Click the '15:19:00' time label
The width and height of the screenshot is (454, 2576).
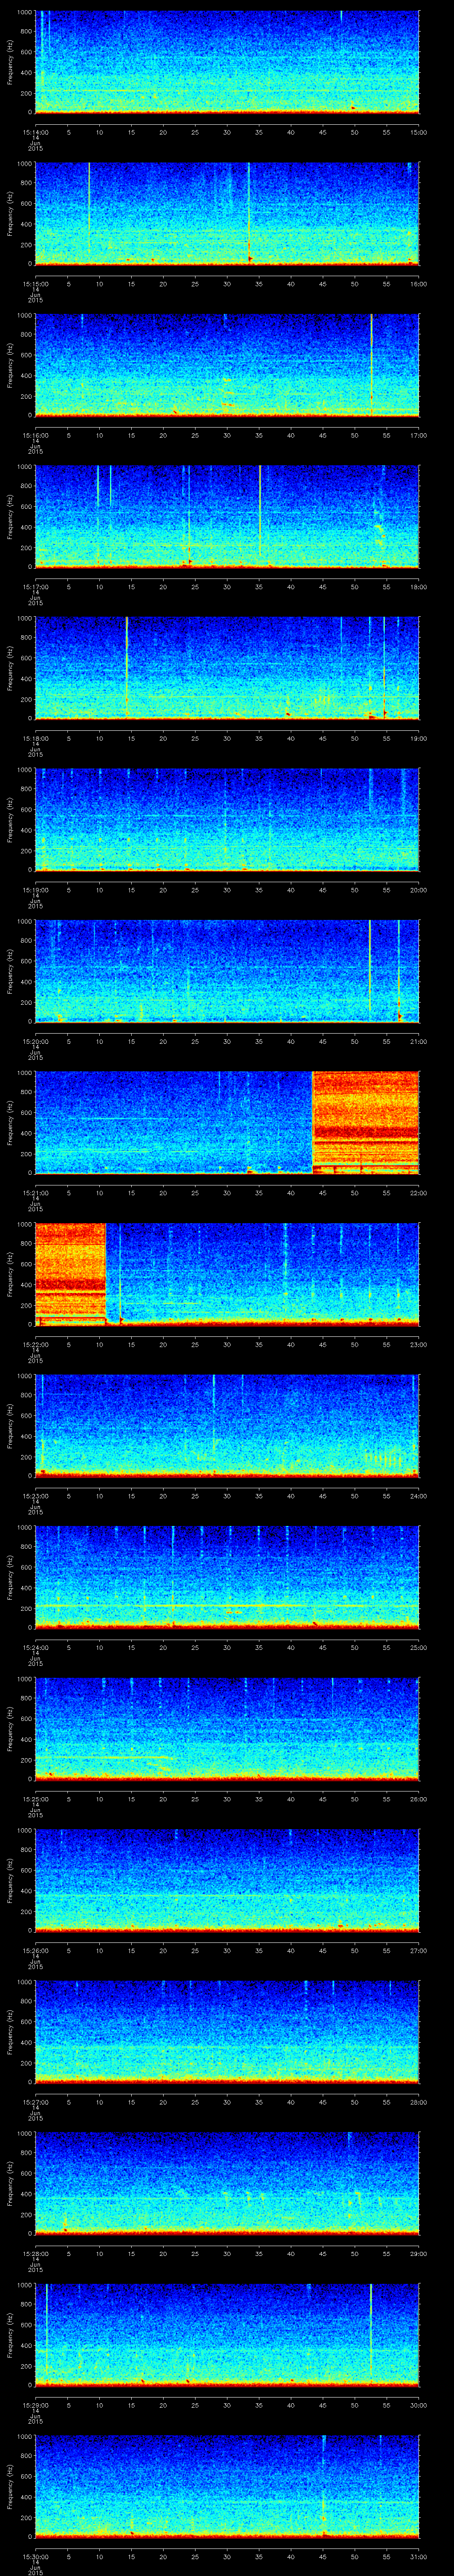tap(35, 890)
